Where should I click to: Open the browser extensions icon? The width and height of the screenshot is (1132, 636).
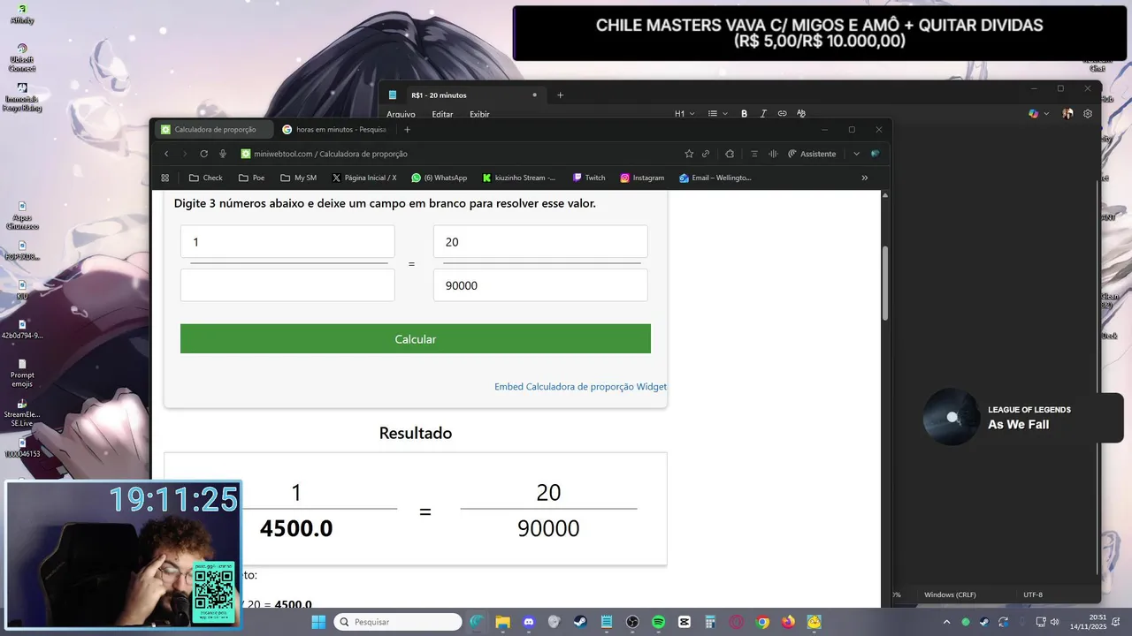(730, 154)
